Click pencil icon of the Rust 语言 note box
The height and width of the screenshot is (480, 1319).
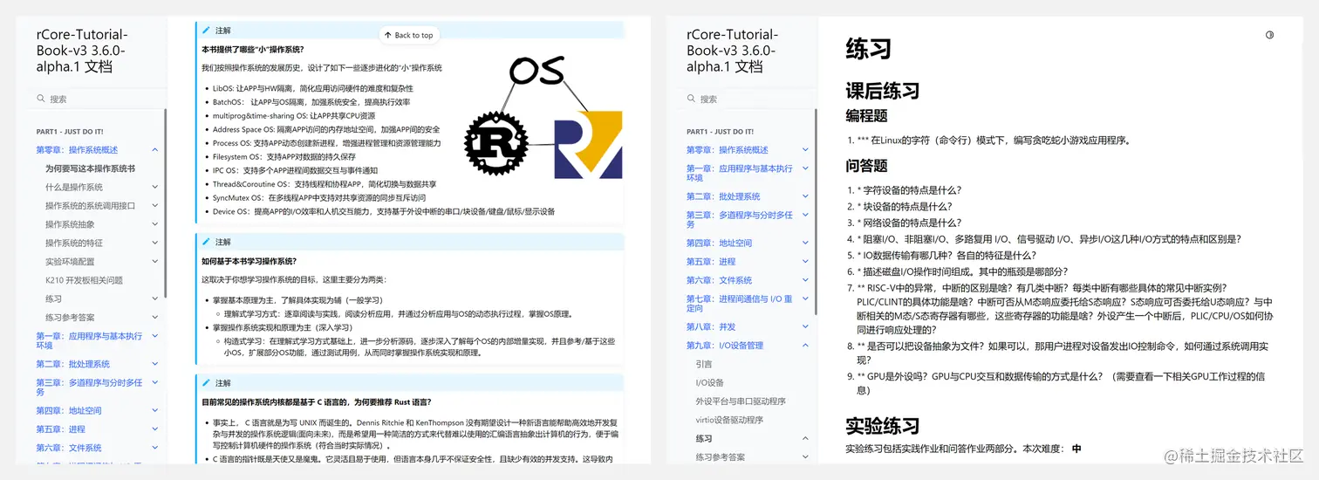pyautogui.click(x=206, y=383)
